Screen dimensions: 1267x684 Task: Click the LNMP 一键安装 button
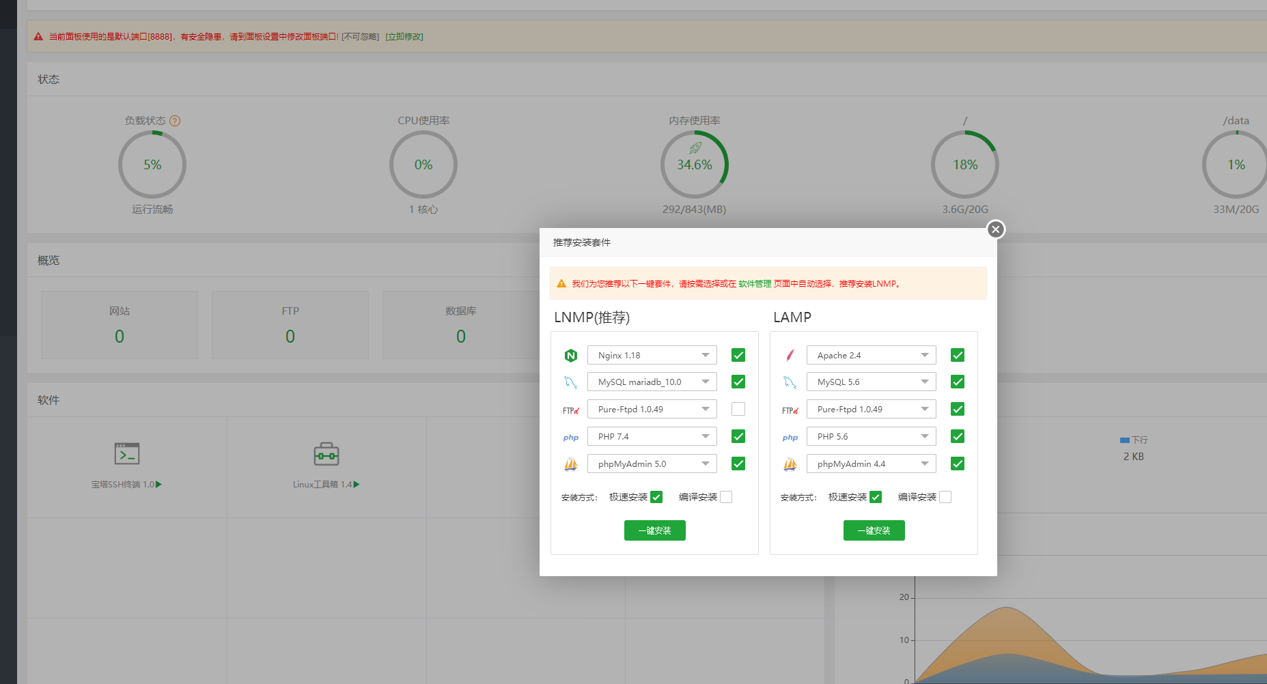point(654,530)
